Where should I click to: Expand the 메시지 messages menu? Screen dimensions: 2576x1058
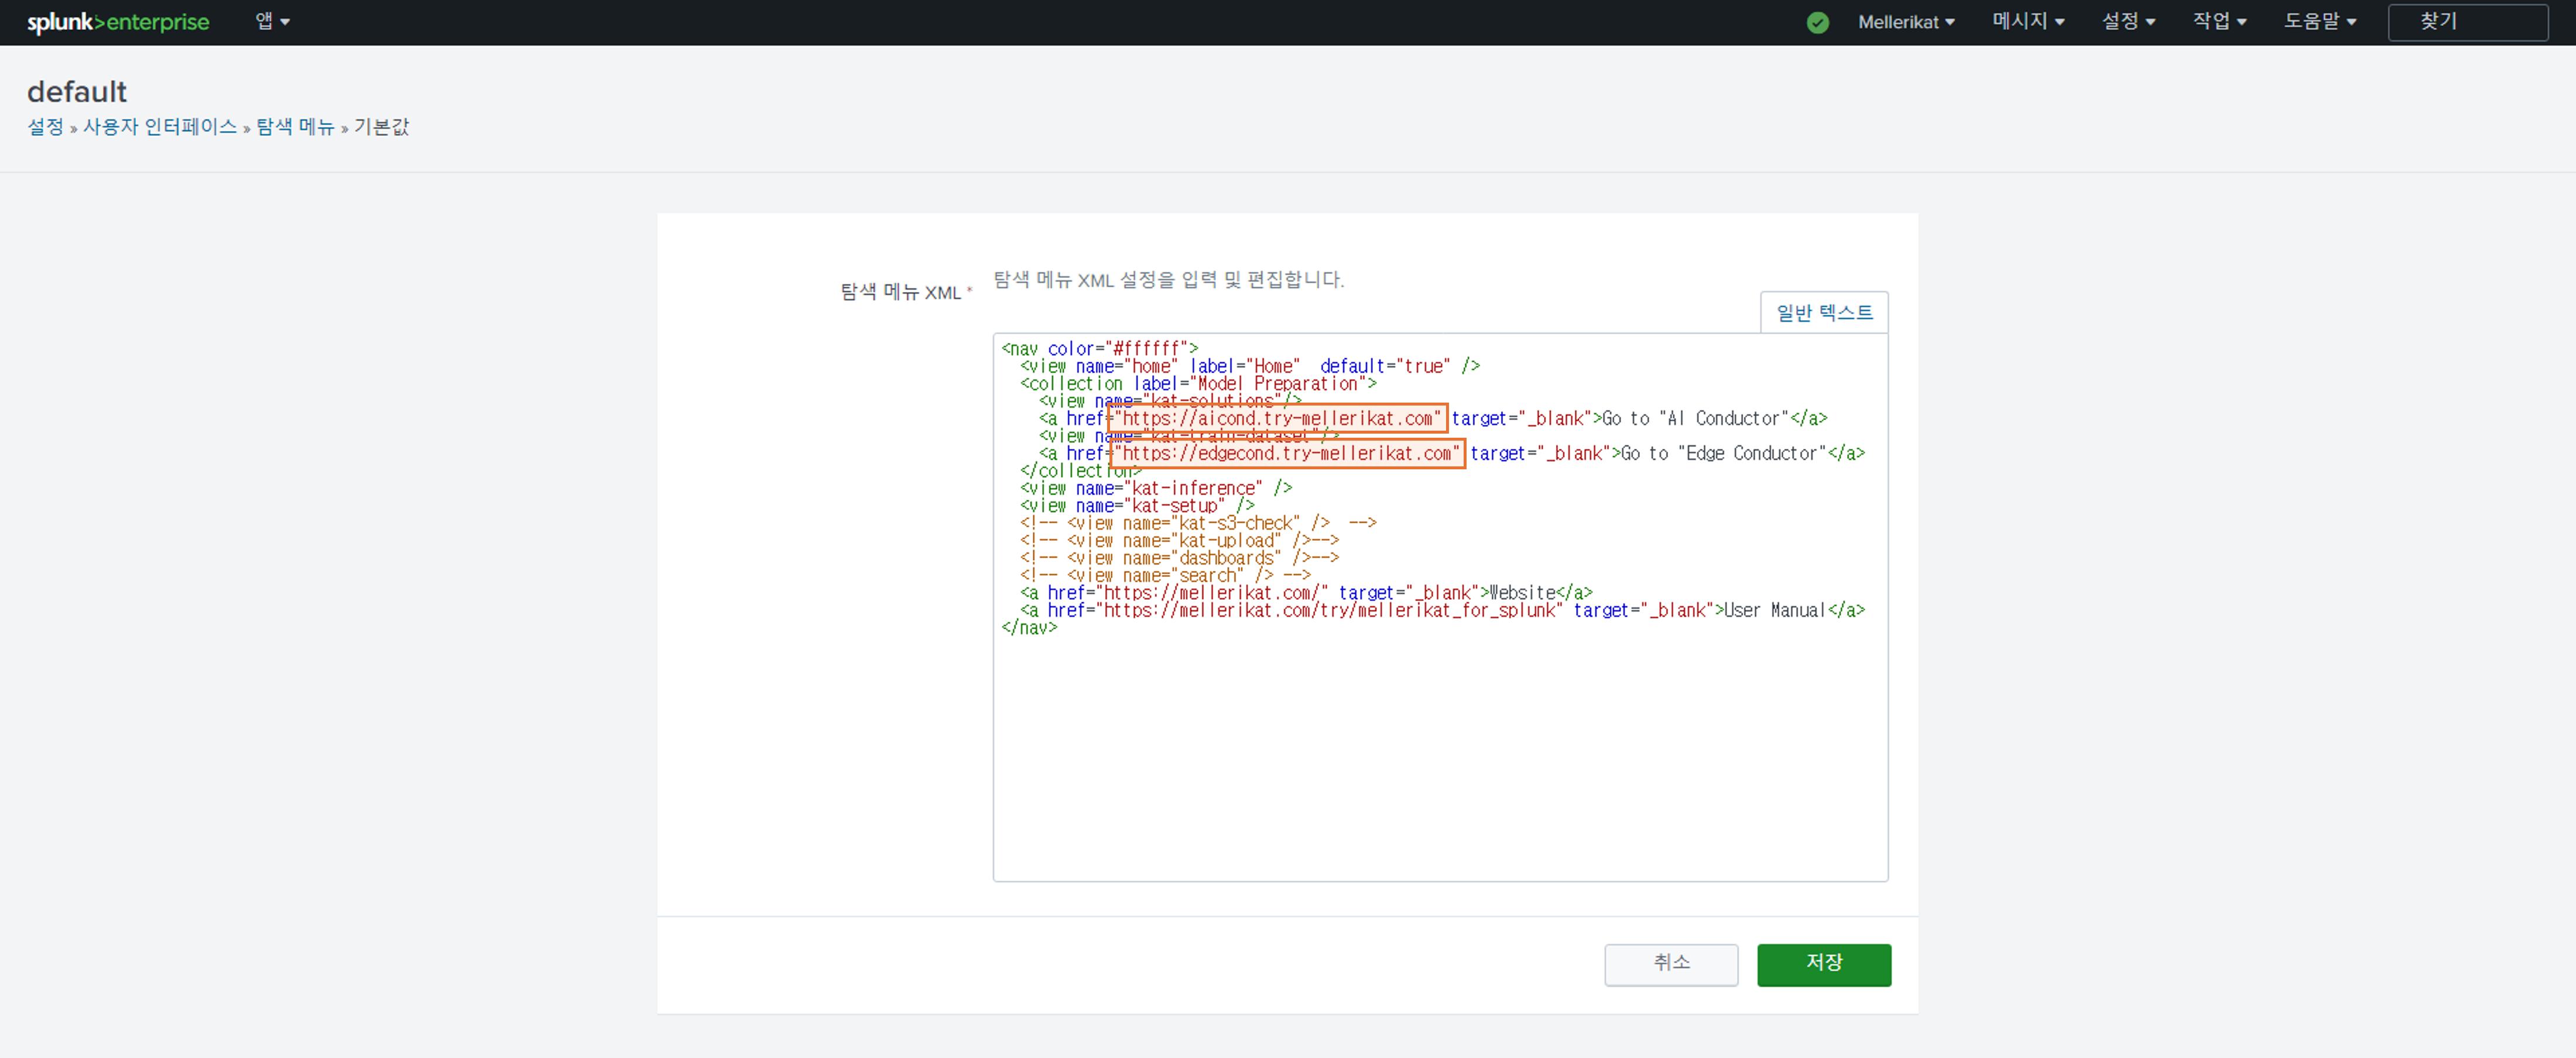[2028, 21]
